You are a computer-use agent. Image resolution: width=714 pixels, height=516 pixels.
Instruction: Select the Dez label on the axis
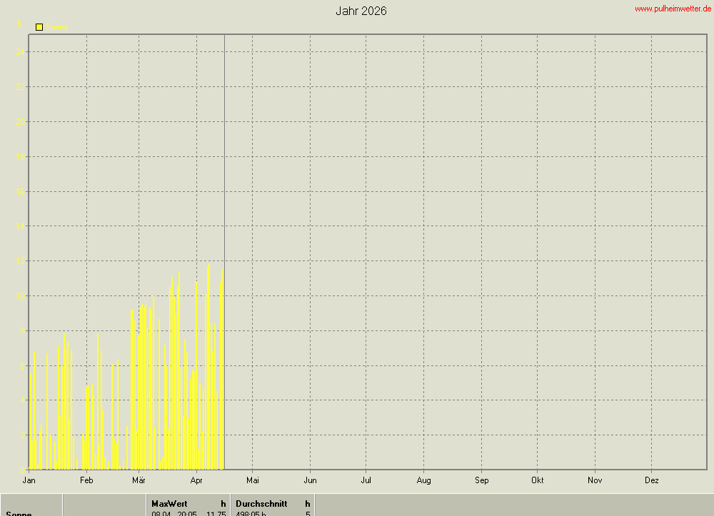click(x=651, y=480)
